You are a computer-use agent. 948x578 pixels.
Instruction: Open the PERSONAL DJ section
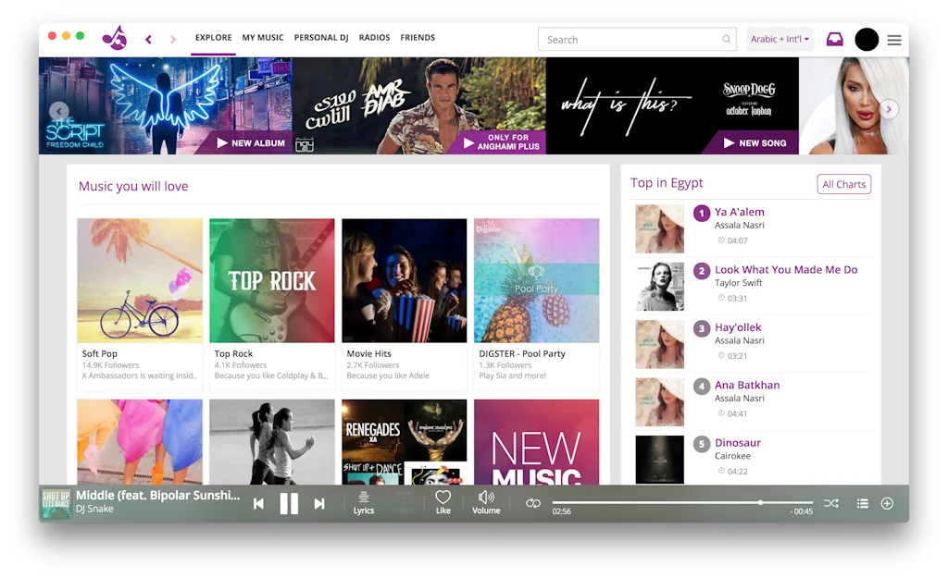point(321,38)
